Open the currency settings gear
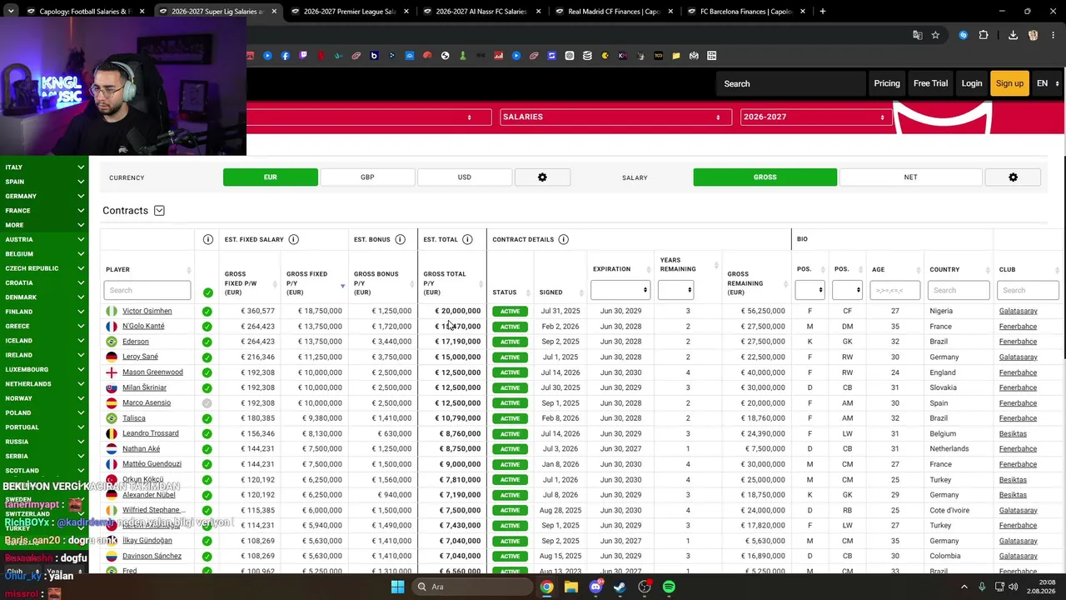This screenshot has height=600, width=1066. coord(542,177)
